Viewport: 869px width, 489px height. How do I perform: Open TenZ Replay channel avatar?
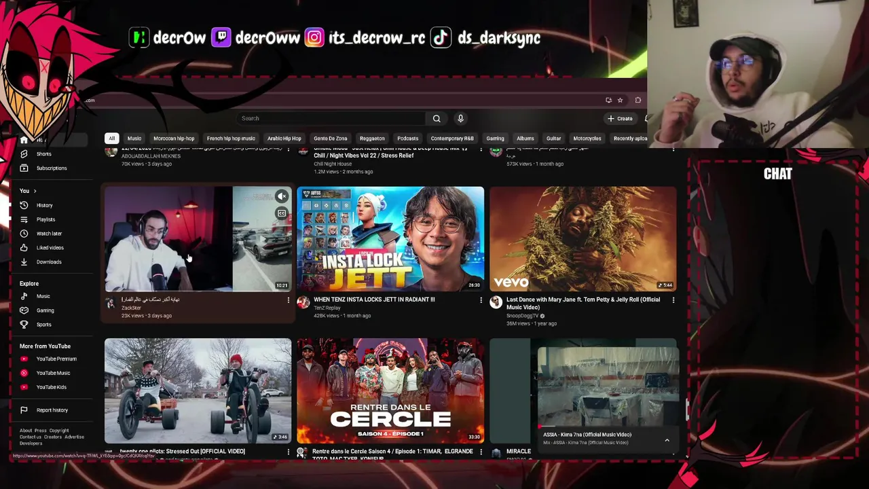tap(303, 303)
